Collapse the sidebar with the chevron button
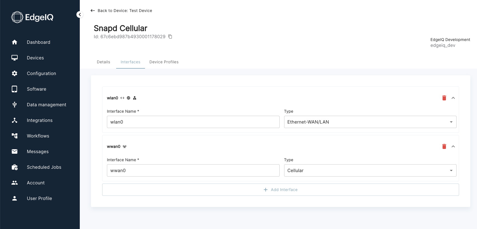Viewport: 477px width, 229px height. click(x=80, y=15)
